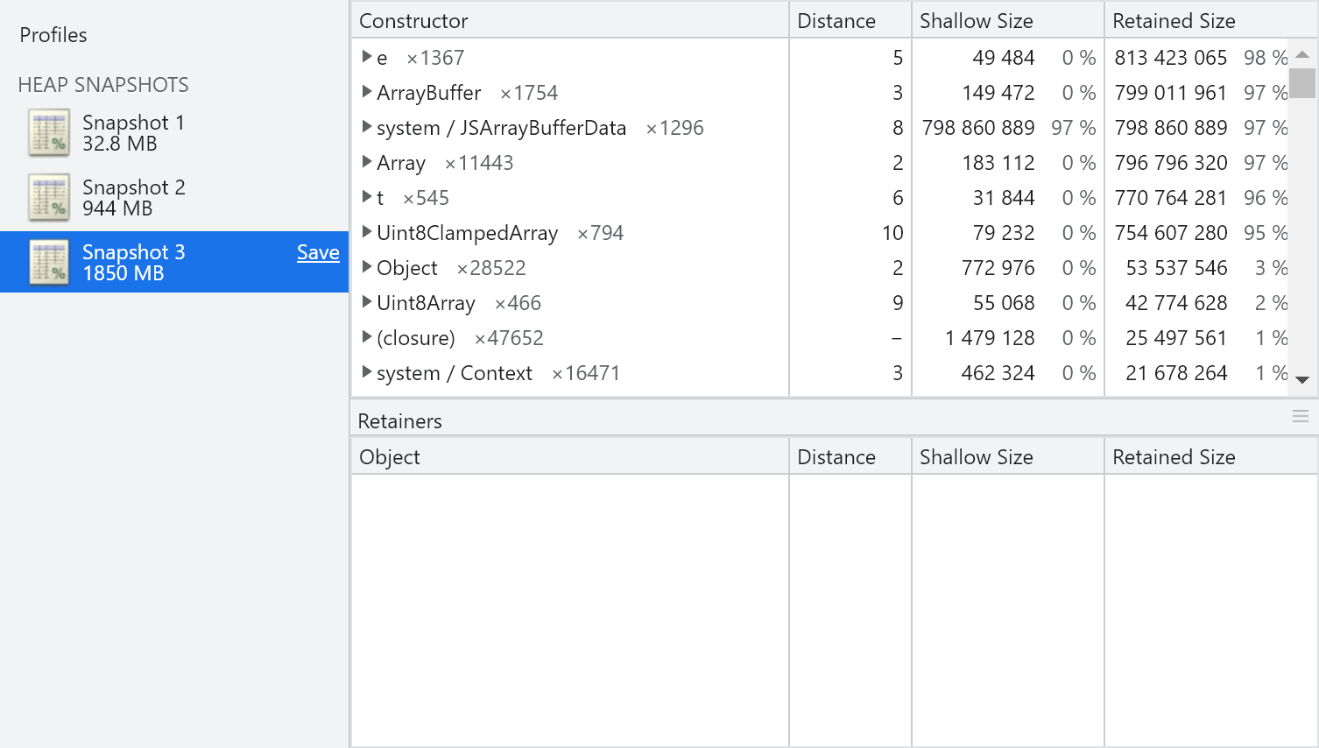Select the 'Snapshot 2 944 MB' entry
This screenshot has height=748, width=1319.
[174, 198]
